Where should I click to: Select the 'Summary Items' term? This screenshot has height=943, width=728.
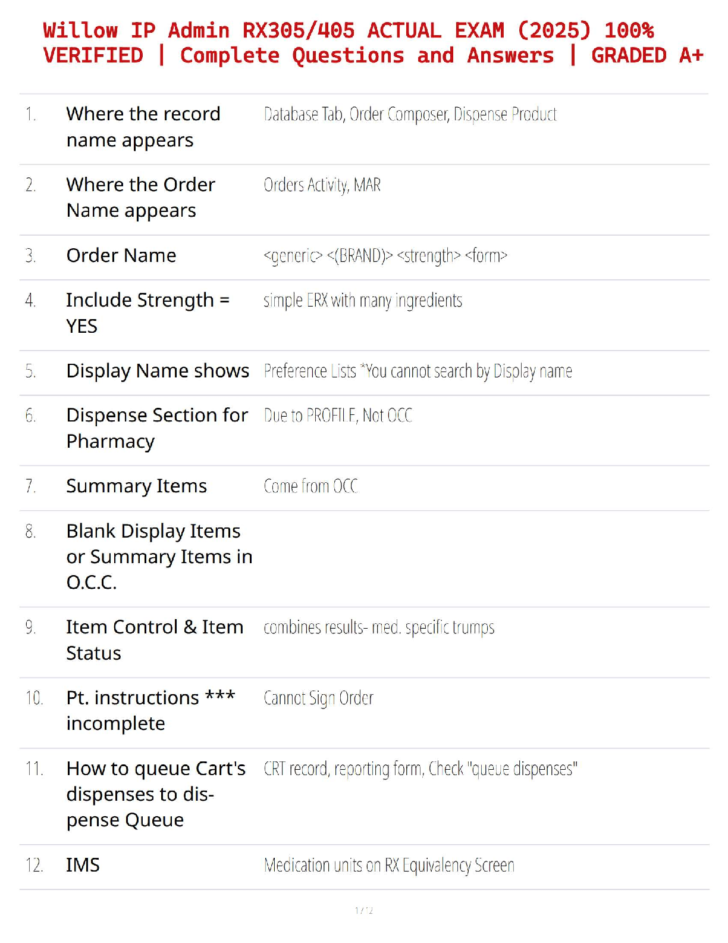click(x=137, y=486)
